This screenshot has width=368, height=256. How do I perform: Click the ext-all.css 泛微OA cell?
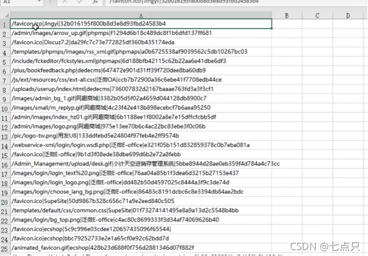click(141, 80)
